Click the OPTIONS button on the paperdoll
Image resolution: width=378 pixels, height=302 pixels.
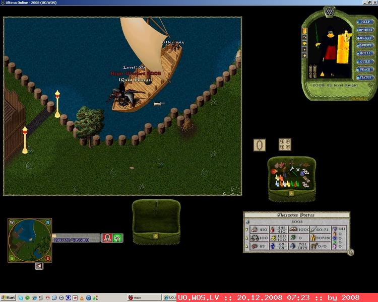[x=365, y=30]
